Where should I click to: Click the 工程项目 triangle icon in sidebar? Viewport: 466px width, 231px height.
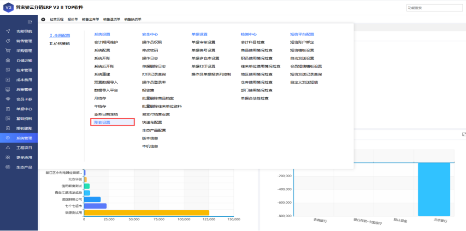[7, 148]
